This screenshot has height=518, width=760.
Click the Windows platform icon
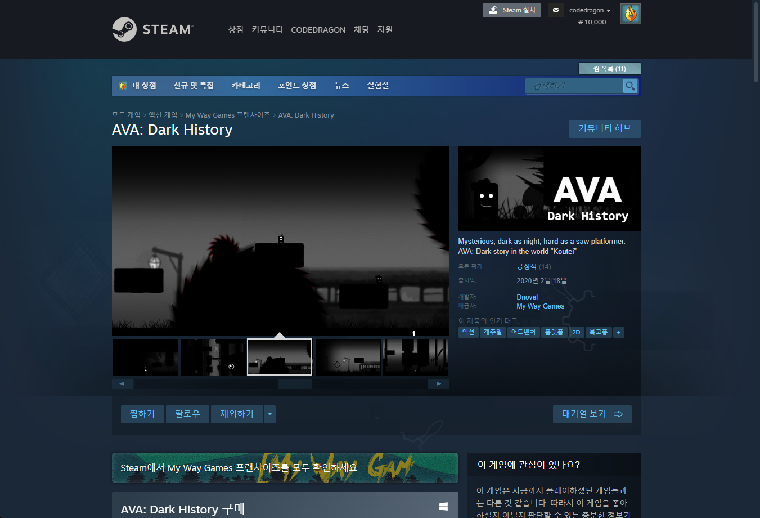(443, 507)
